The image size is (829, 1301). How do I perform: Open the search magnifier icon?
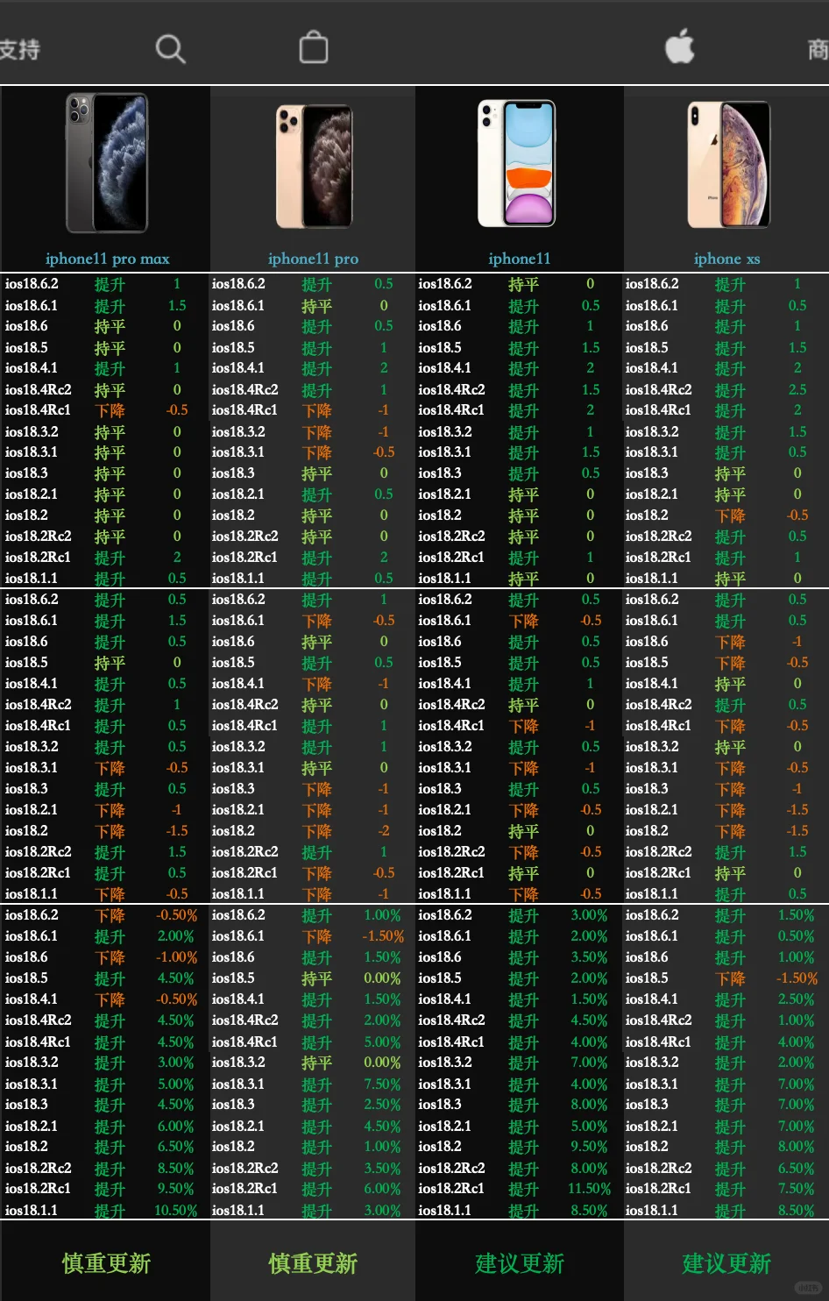pyautogui.click(x=171, y=48)
